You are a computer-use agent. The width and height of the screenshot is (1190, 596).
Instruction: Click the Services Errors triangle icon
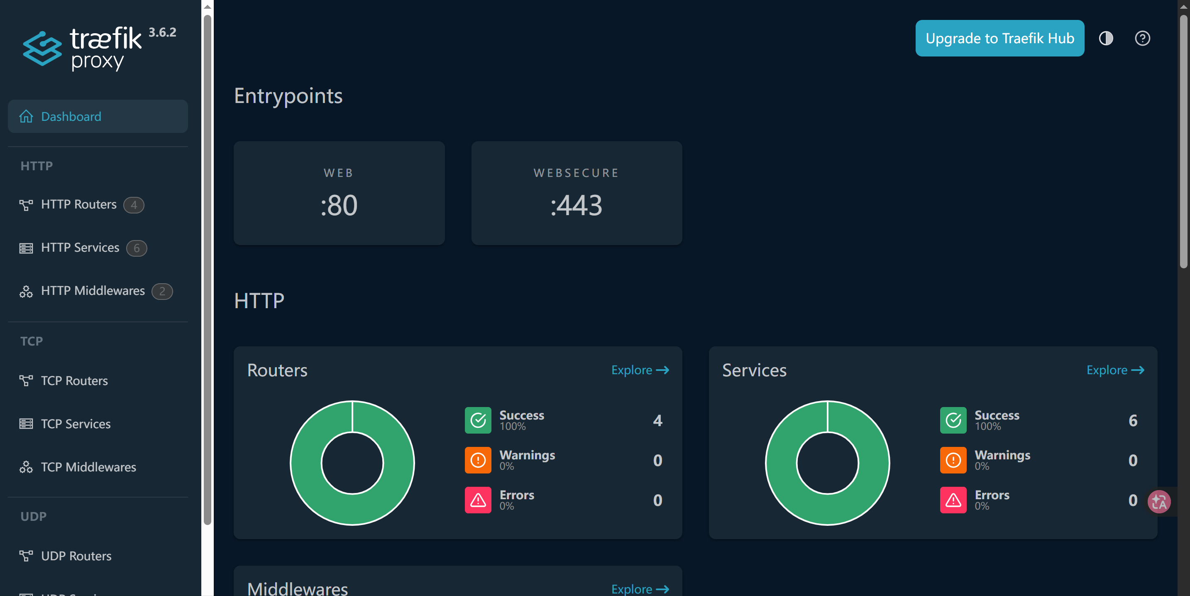pos(953,500)
